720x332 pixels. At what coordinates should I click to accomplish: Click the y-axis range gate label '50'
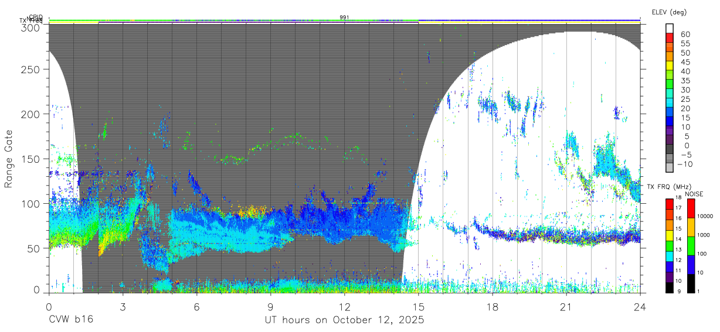point(35,248)
